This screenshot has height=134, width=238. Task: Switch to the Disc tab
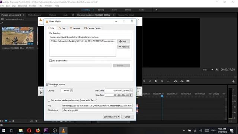coord(62,28)
